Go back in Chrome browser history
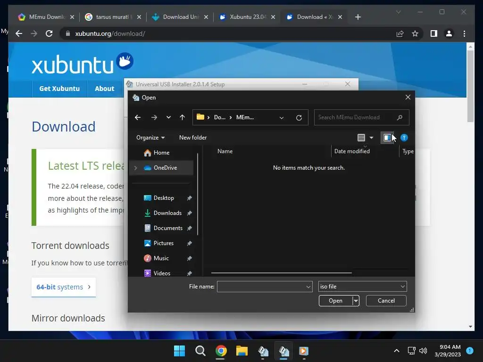Screen dimensions: 483x362 19,33
